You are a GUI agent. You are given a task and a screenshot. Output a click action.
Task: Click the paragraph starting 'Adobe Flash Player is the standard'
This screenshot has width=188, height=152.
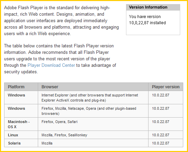tap(61, 21)
